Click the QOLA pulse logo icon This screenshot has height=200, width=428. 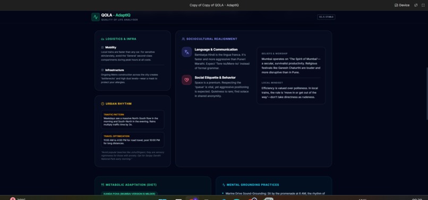pos(96,17)
